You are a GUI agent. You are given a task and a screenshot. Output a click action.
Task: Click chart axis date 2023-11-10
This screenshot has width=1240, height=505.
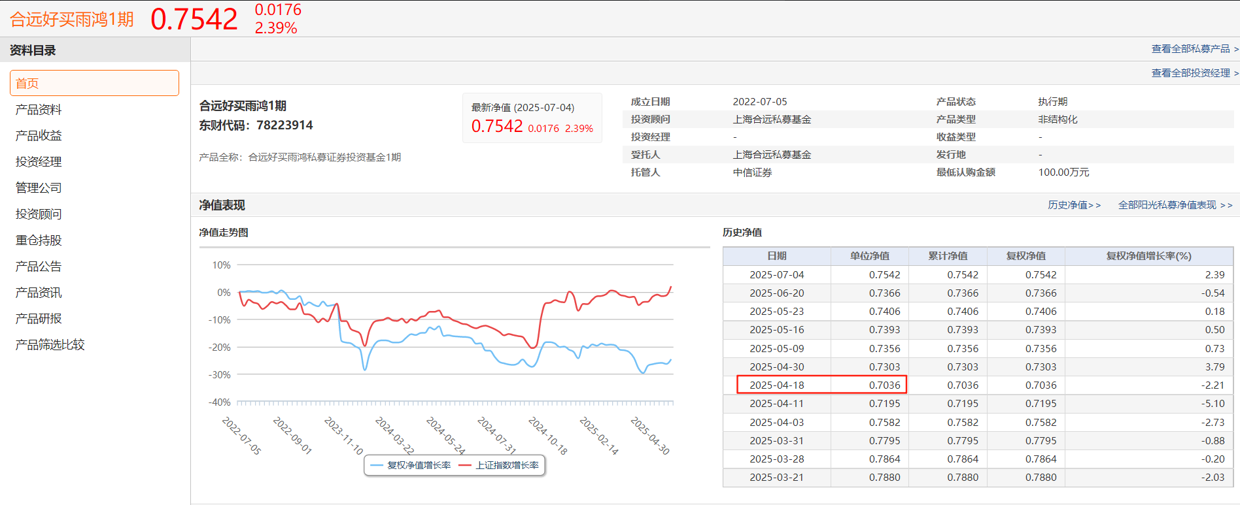pos(343,436)
